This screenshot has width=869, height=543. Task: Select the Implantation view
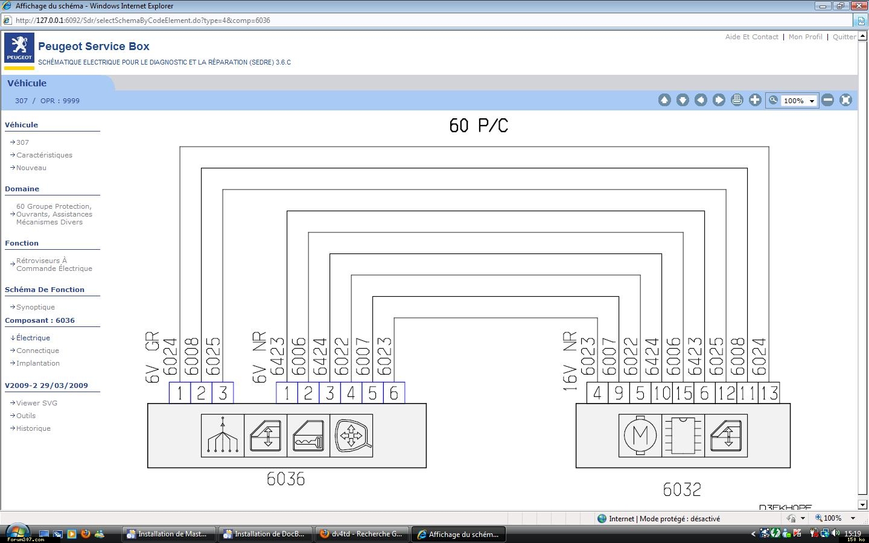[x=38, y=363]
